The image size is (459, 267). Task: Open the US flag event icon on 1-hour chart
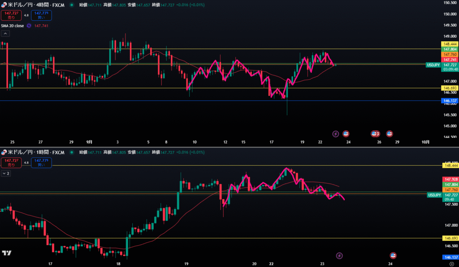(393, 256)
